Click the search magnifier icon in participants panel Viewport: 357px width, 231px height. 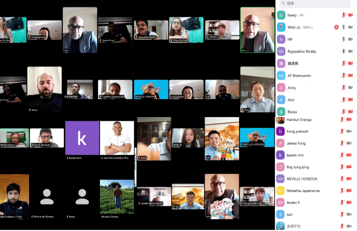283,3
